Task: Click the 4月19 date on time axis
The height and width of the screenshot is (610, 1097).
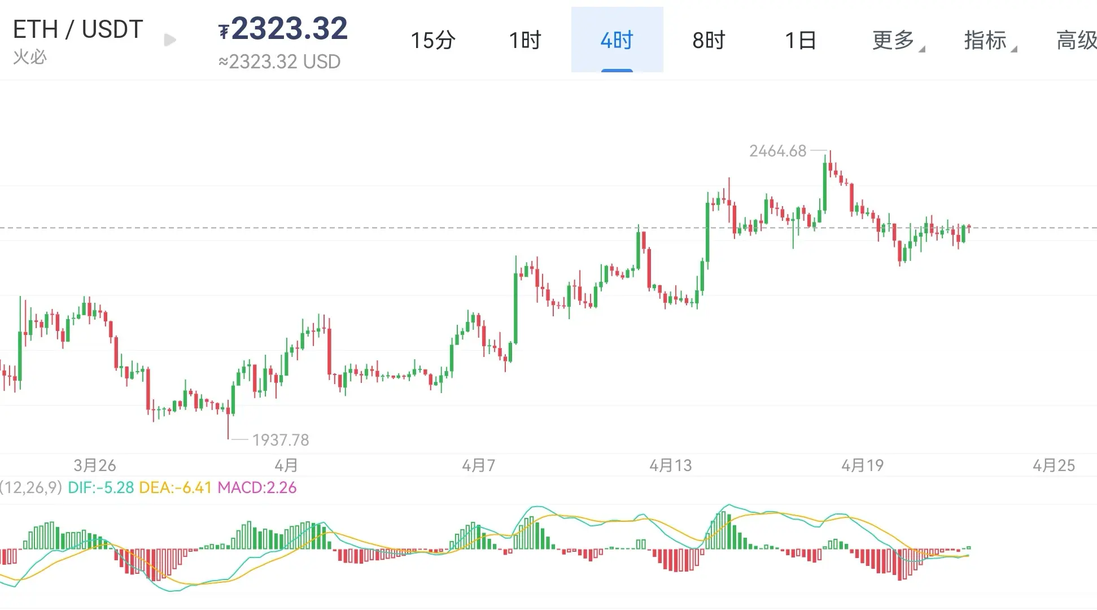Action: tap(862, 465)
